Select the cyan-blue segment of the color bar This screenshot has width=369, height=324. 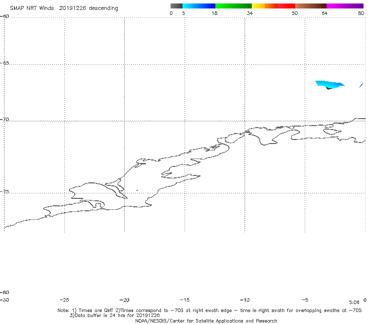(x=199, y=6)
